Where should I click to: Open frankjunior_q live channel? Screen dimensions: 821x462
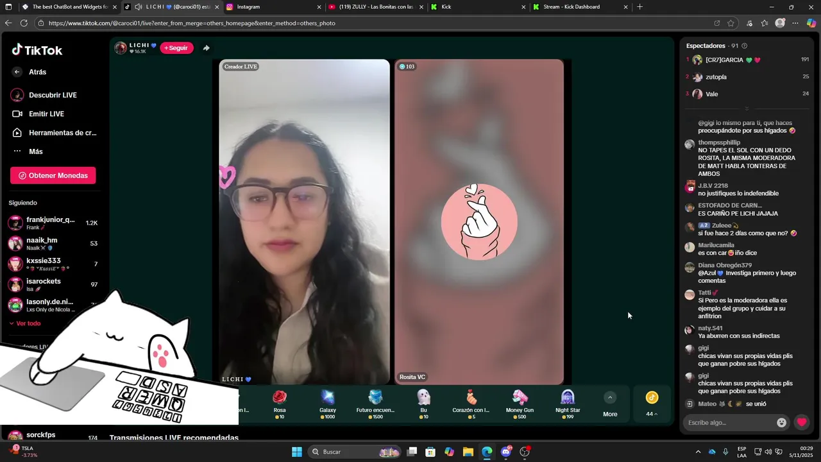53,223
